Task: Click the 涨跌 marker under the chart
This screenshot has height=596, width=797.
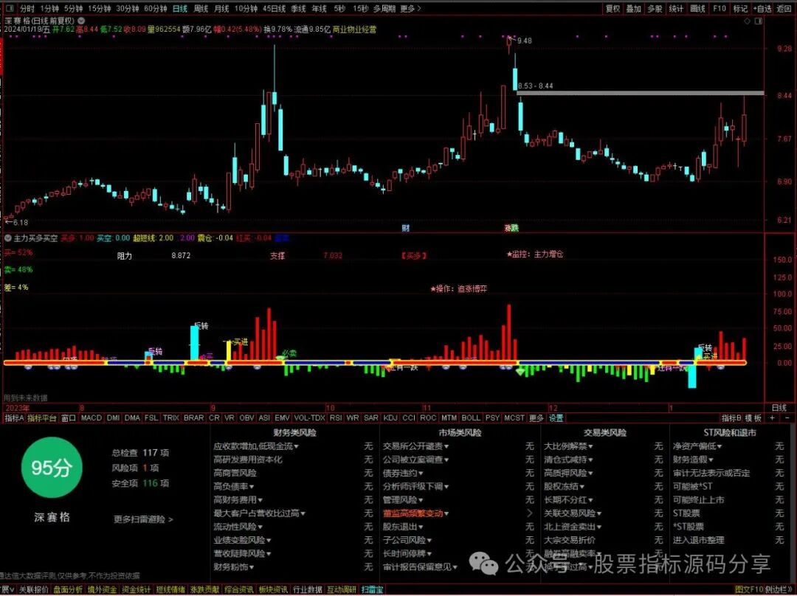Action: tap(511, 228)
